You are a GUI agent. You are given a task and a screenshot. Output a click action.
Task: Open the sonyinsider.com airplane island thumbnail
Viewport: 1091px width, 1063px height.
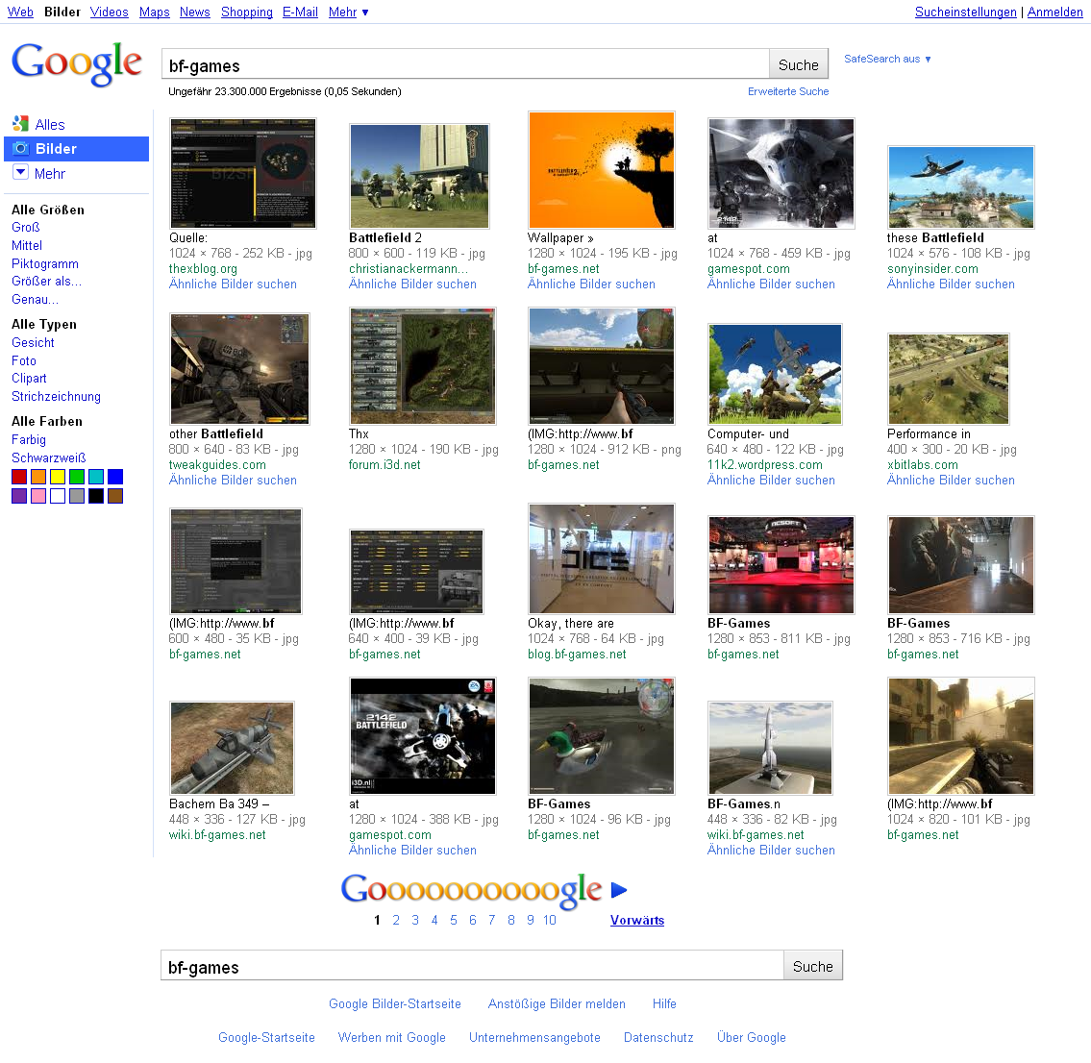pyautogui.click(x=961, y=187)
